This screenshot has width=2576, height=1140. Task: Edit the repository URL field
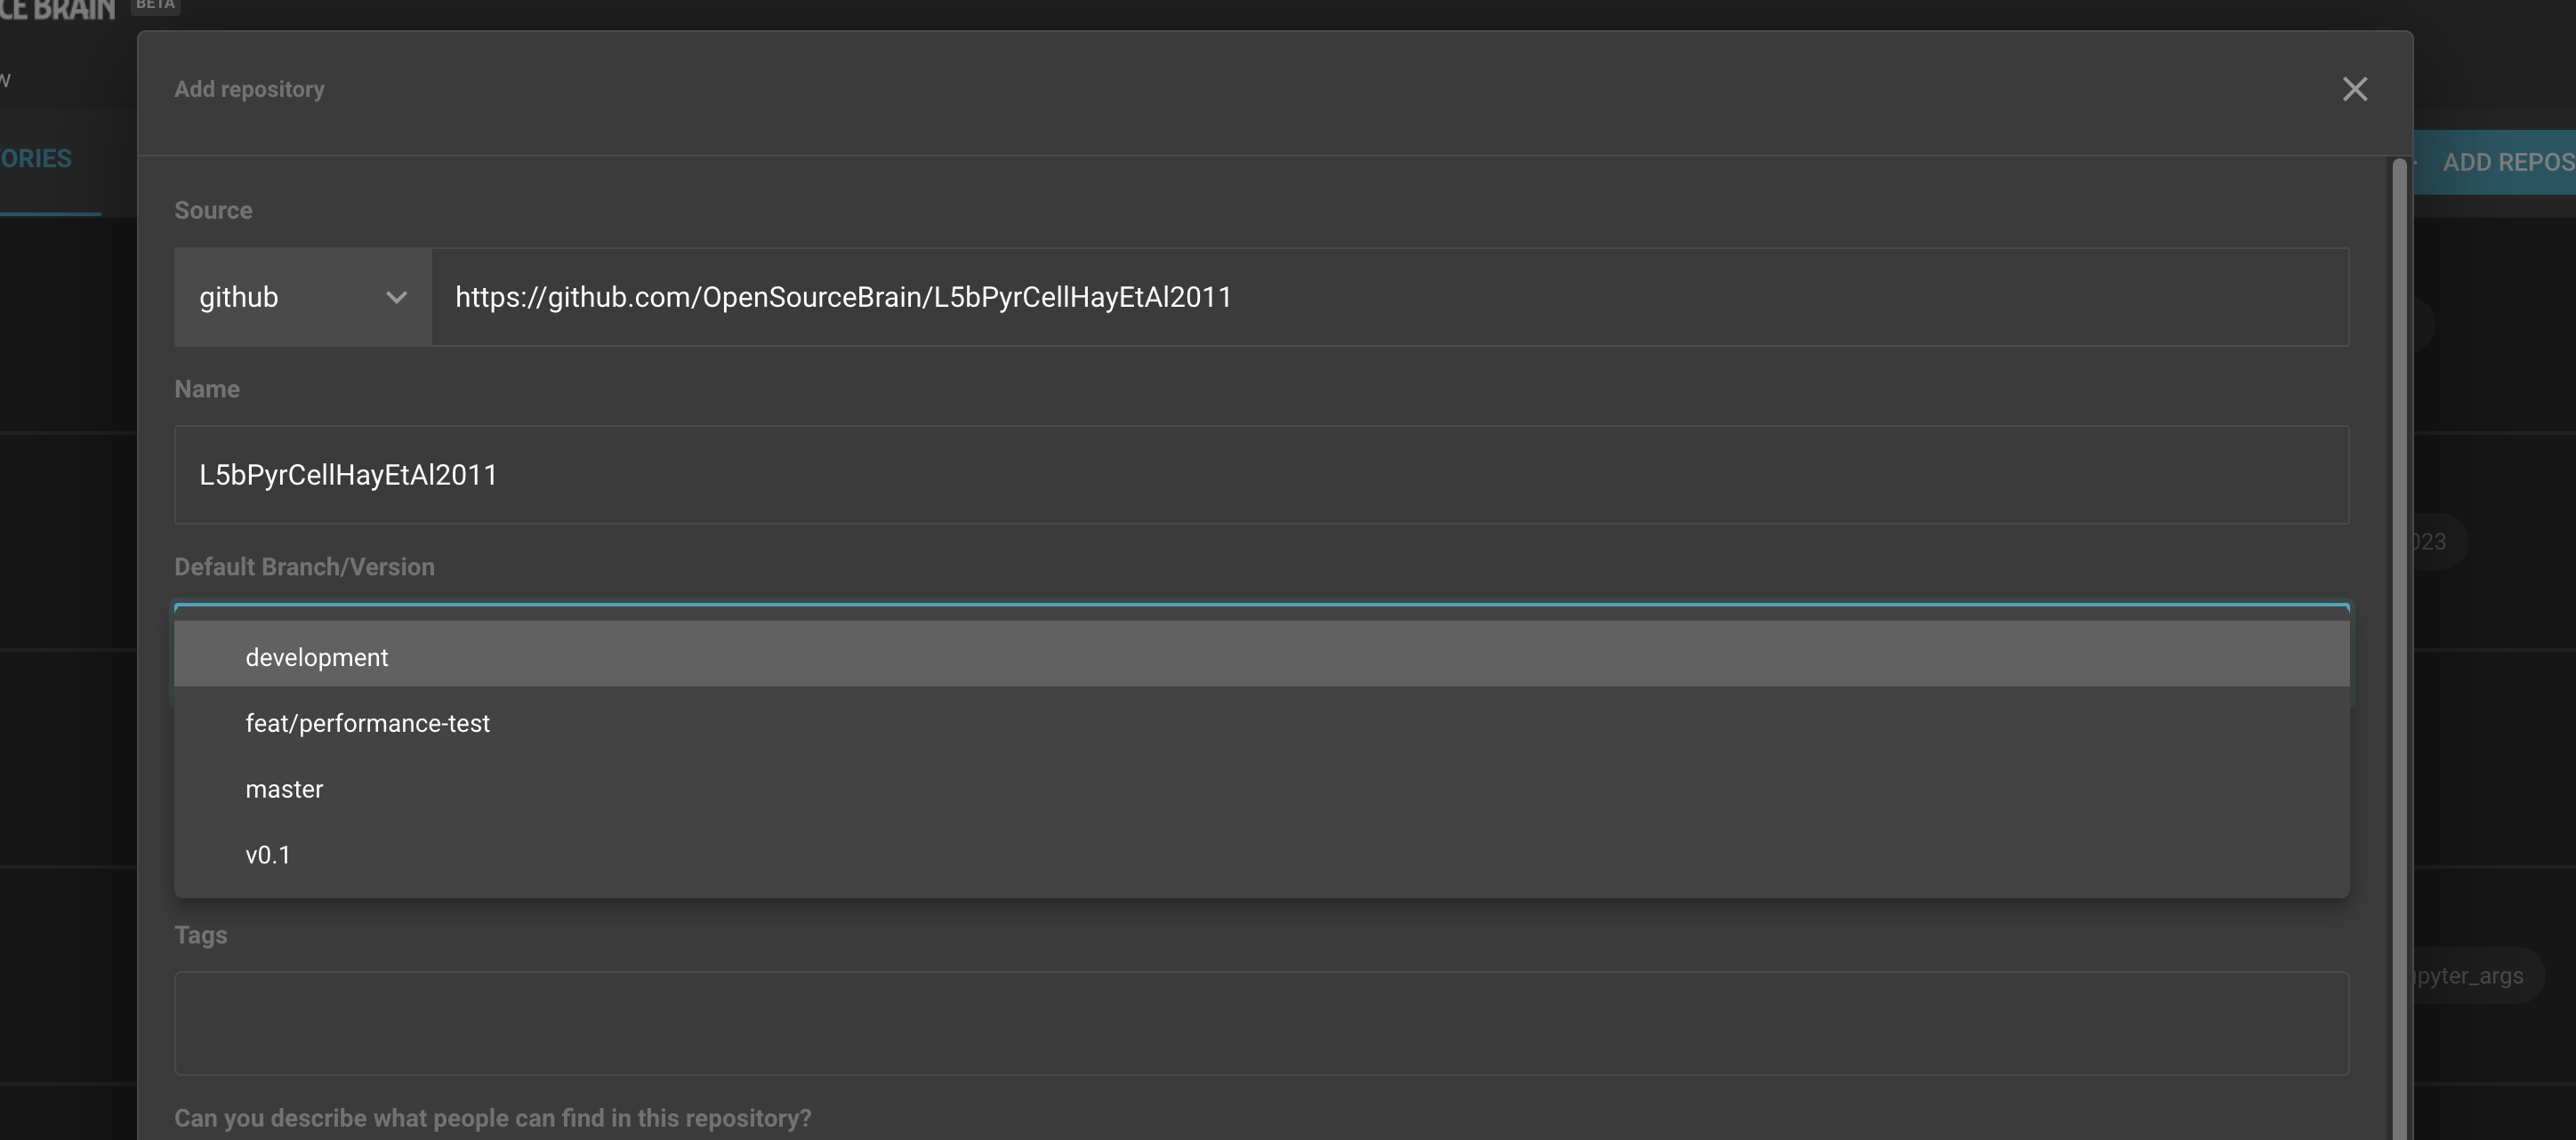[x=1390, y=297]
